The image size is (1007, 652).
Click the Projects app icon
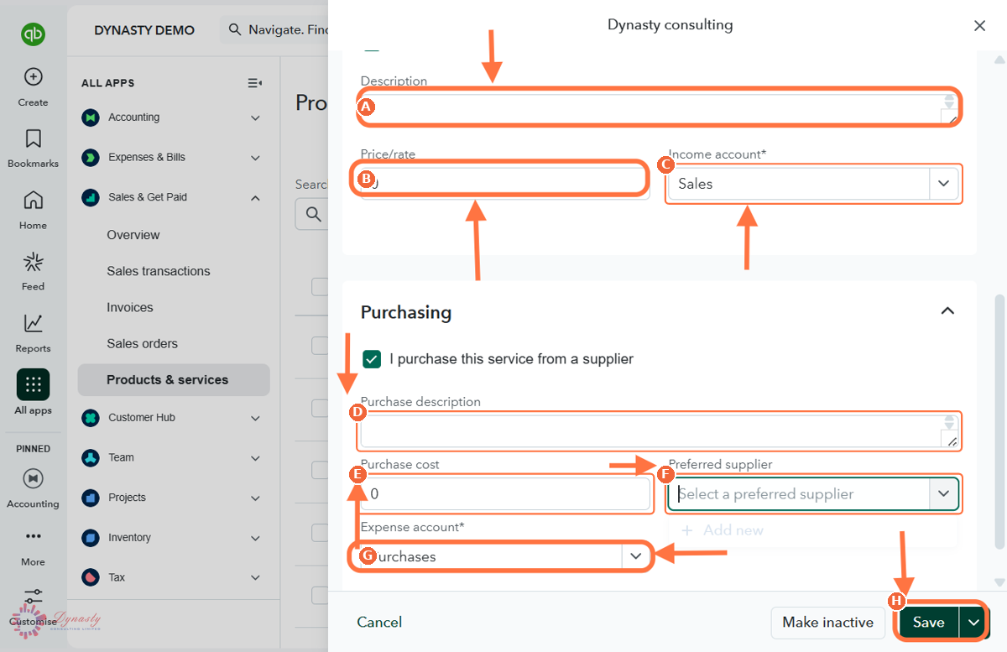(x=91, y=498)
